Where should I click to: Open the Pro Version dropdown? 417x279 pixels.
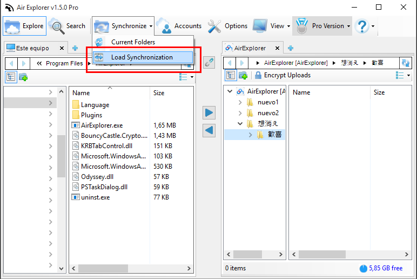[322, 26]
